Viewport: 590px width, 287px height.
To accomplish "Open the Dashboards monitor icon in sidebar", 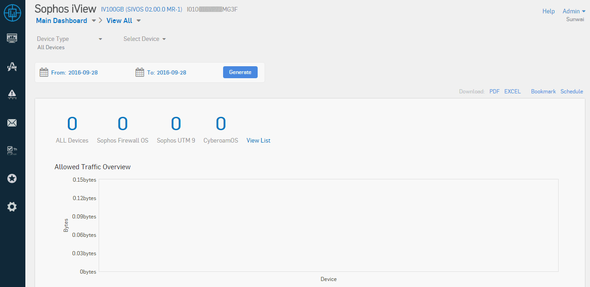I will (12, 38).
